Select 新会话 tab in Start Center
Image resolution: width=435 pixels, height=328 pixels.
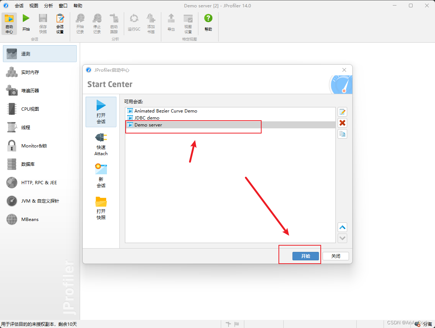pyautogui.click(x=101, y=176)
